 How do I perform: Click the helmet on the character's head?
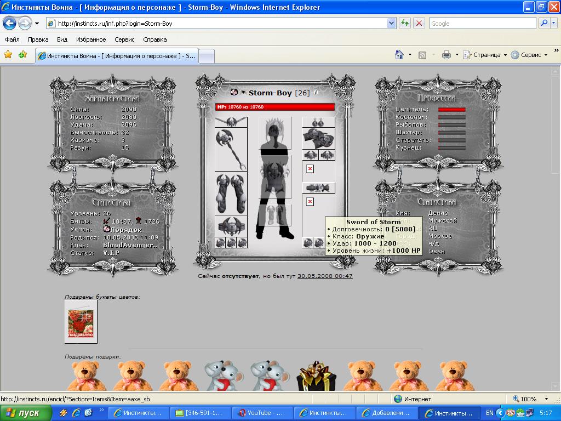pos(275,133)
